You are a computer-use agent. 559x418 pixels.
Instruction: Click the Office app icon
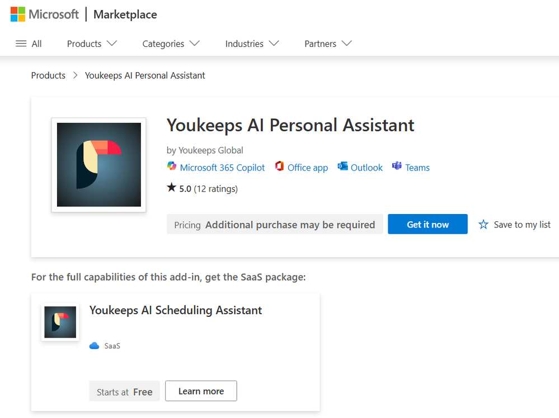tap(280, 166)
